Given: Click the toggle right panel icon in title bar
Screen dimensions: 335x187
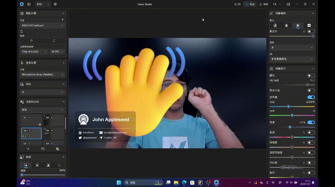Looking at the screenshot, I should pos(288,4).
